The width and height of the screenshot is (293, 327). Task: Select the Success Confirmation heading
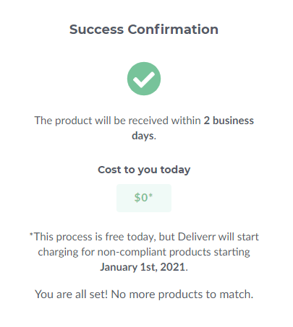(144, 30)
